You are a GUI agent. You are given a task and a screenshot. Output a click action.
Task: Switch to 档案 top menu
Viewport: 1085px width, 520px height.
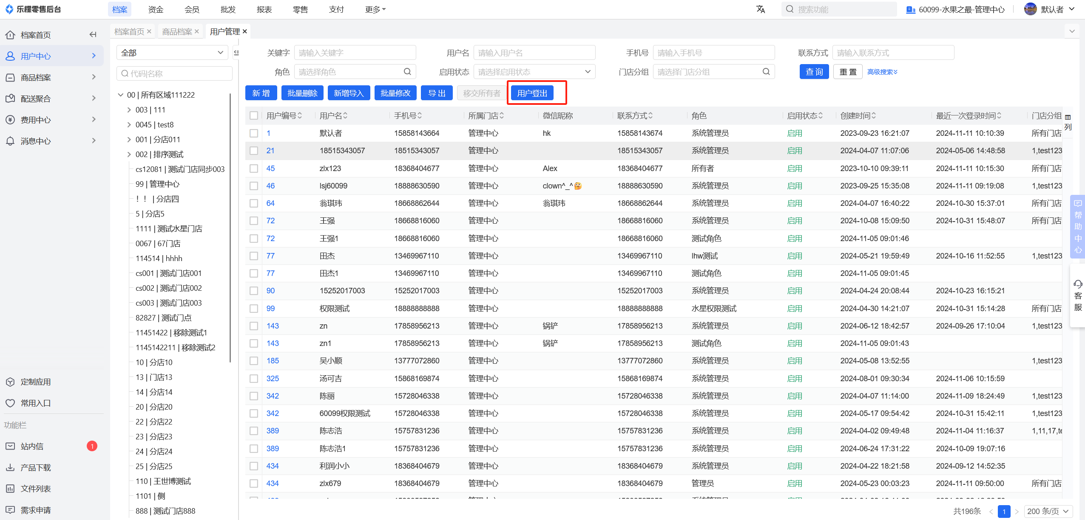[119, 9]
